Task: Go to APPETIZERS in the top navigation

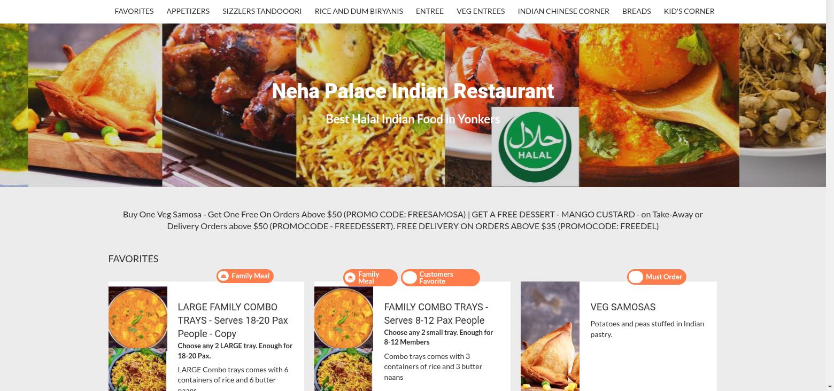Action: (188, 11)
